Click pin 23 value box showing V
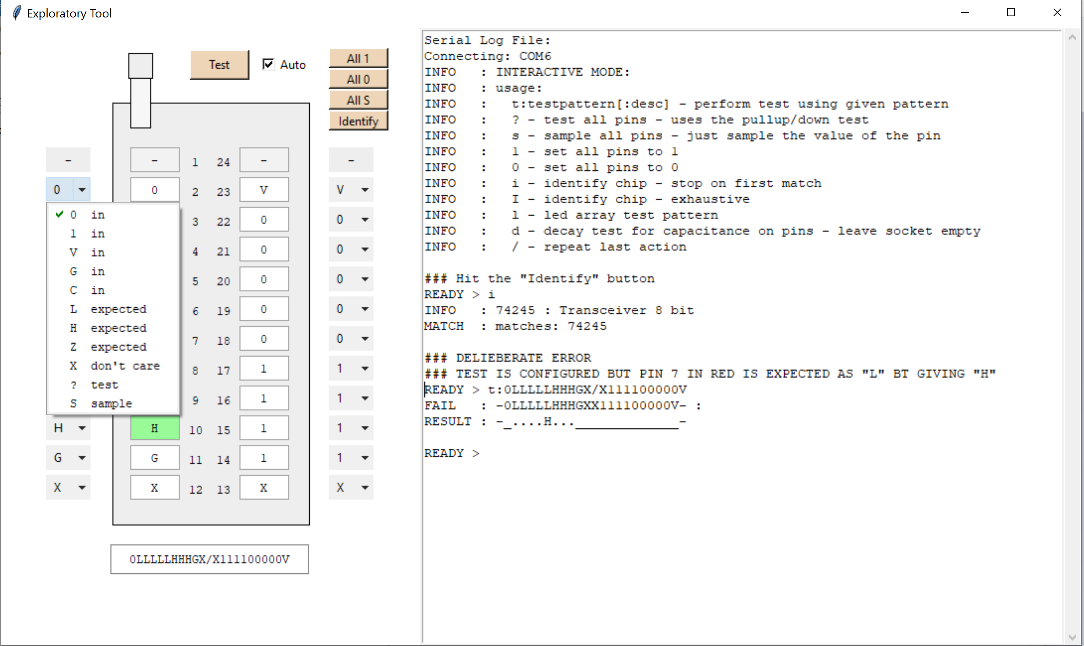1084x646 pixels. [264, 190]
